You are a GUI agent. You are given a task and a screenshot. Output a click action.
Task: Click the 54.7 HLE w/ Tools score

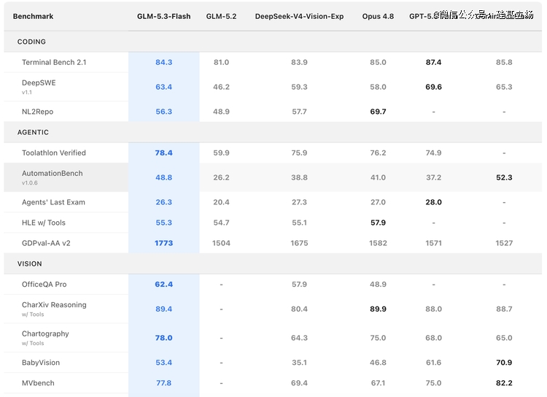point(222,223)
